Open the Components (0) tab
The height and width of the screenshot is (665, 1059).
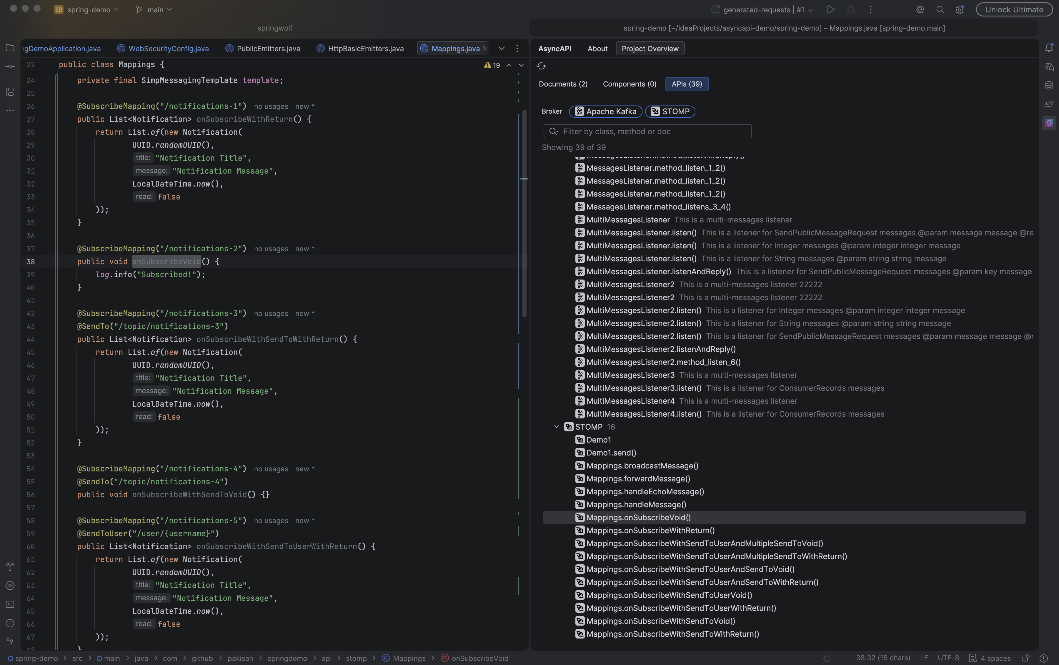pyautogui.click(x=630, y=84)
